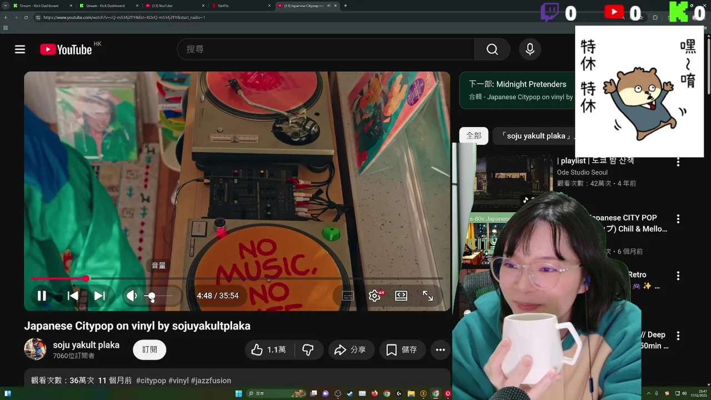Screen dimensions: 711x400
Task: Skip to the next video in player
Action: pos(99,296)
